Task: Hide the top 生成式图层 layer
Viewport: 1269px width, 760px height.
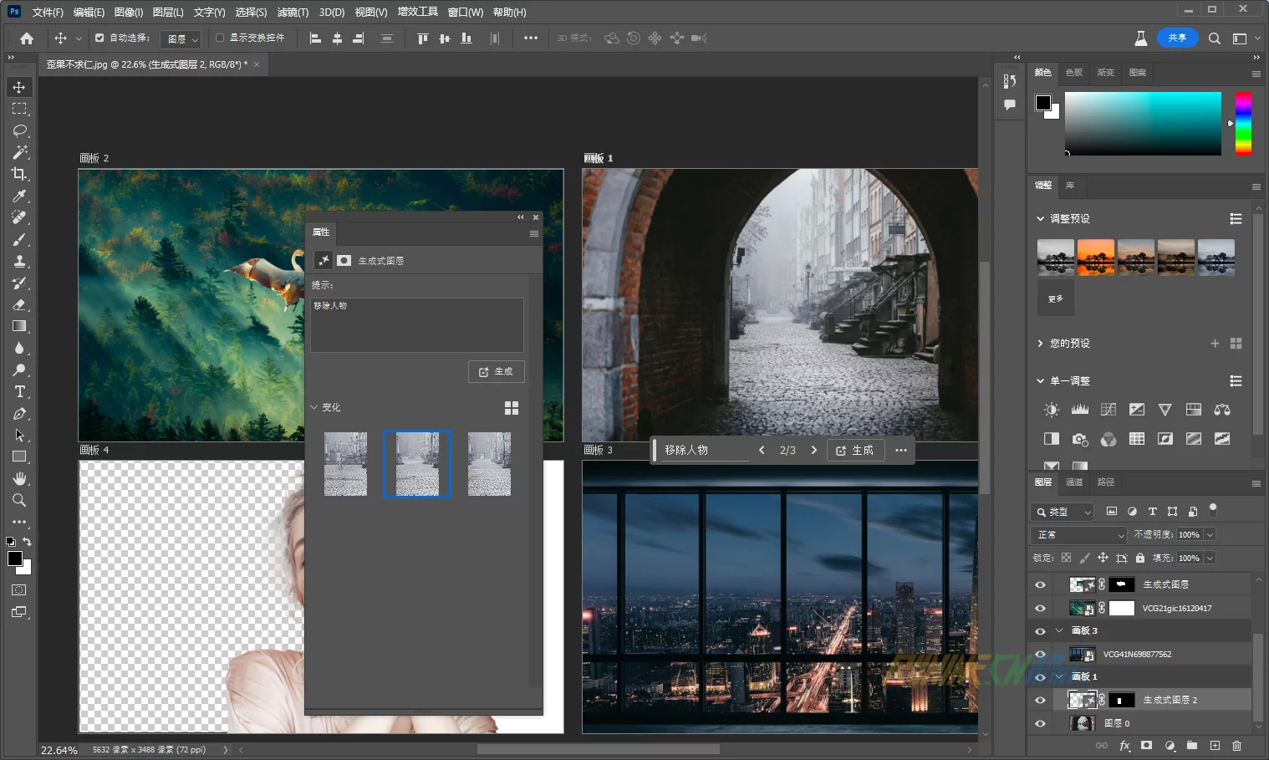Action: click(x=1041, y=585)
